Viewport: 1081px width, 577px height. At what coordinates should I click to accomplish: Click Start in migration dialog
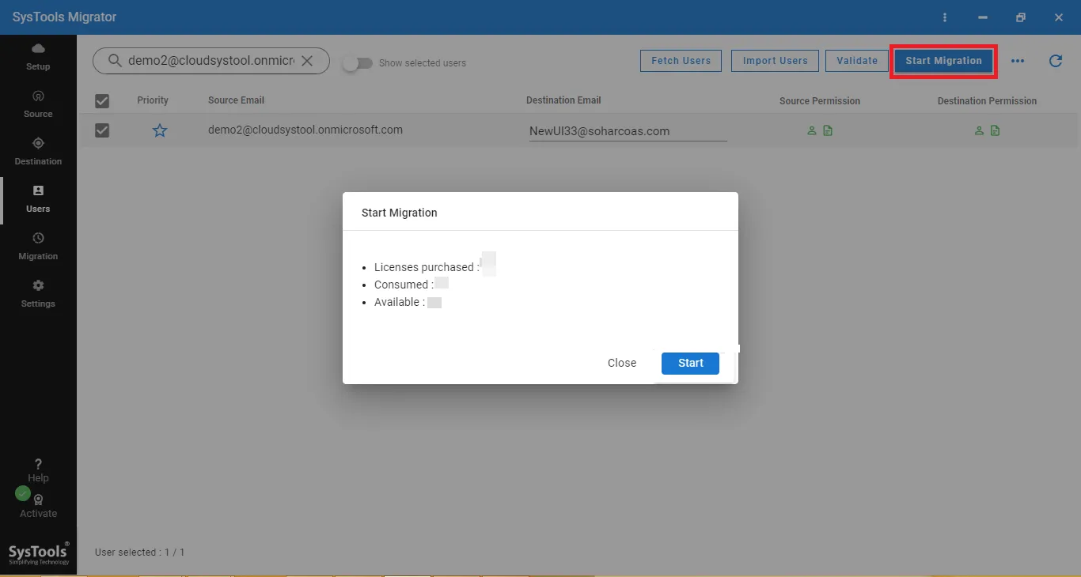pos(690,363)
